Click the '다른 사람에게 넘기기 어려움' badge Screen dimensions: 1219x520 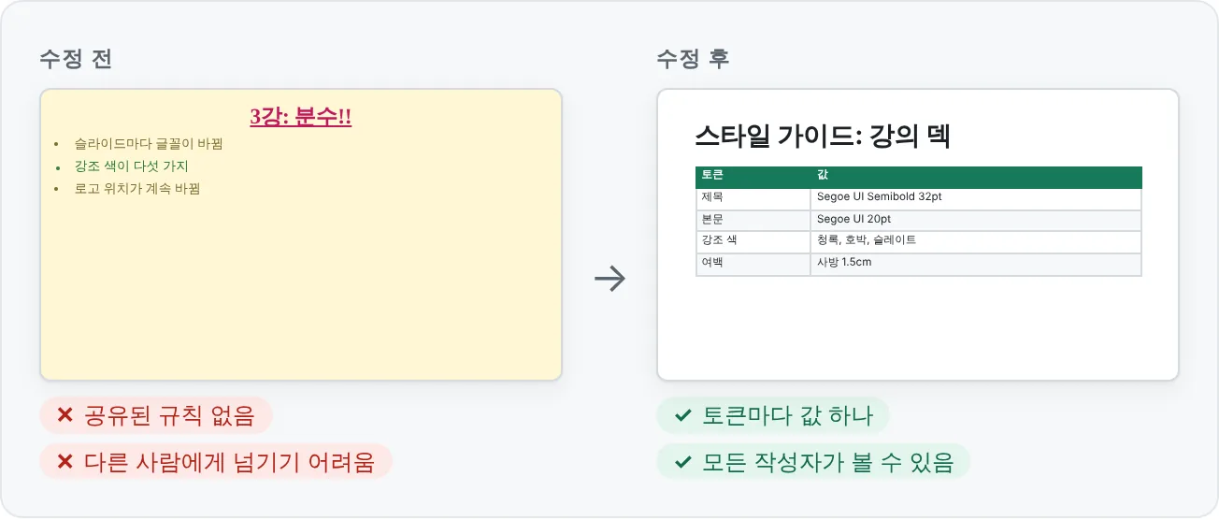216,461
